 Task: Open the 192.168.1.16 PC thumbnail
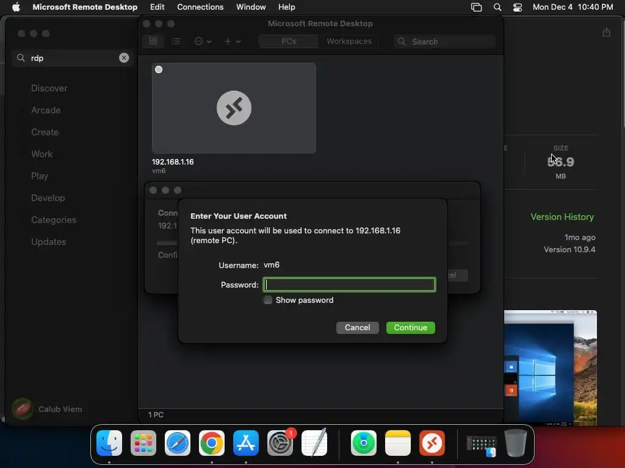[234, 108]
